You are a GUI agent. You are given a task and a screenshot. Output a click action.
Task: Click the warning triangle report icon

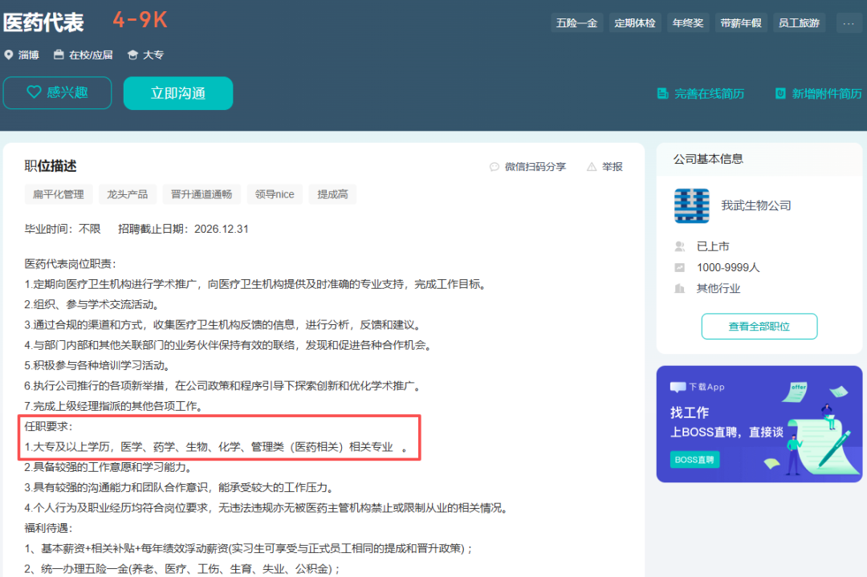click(x=592, y=166)
